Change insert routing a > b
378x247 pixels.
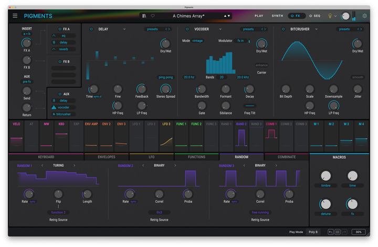[x=27, y=34]
